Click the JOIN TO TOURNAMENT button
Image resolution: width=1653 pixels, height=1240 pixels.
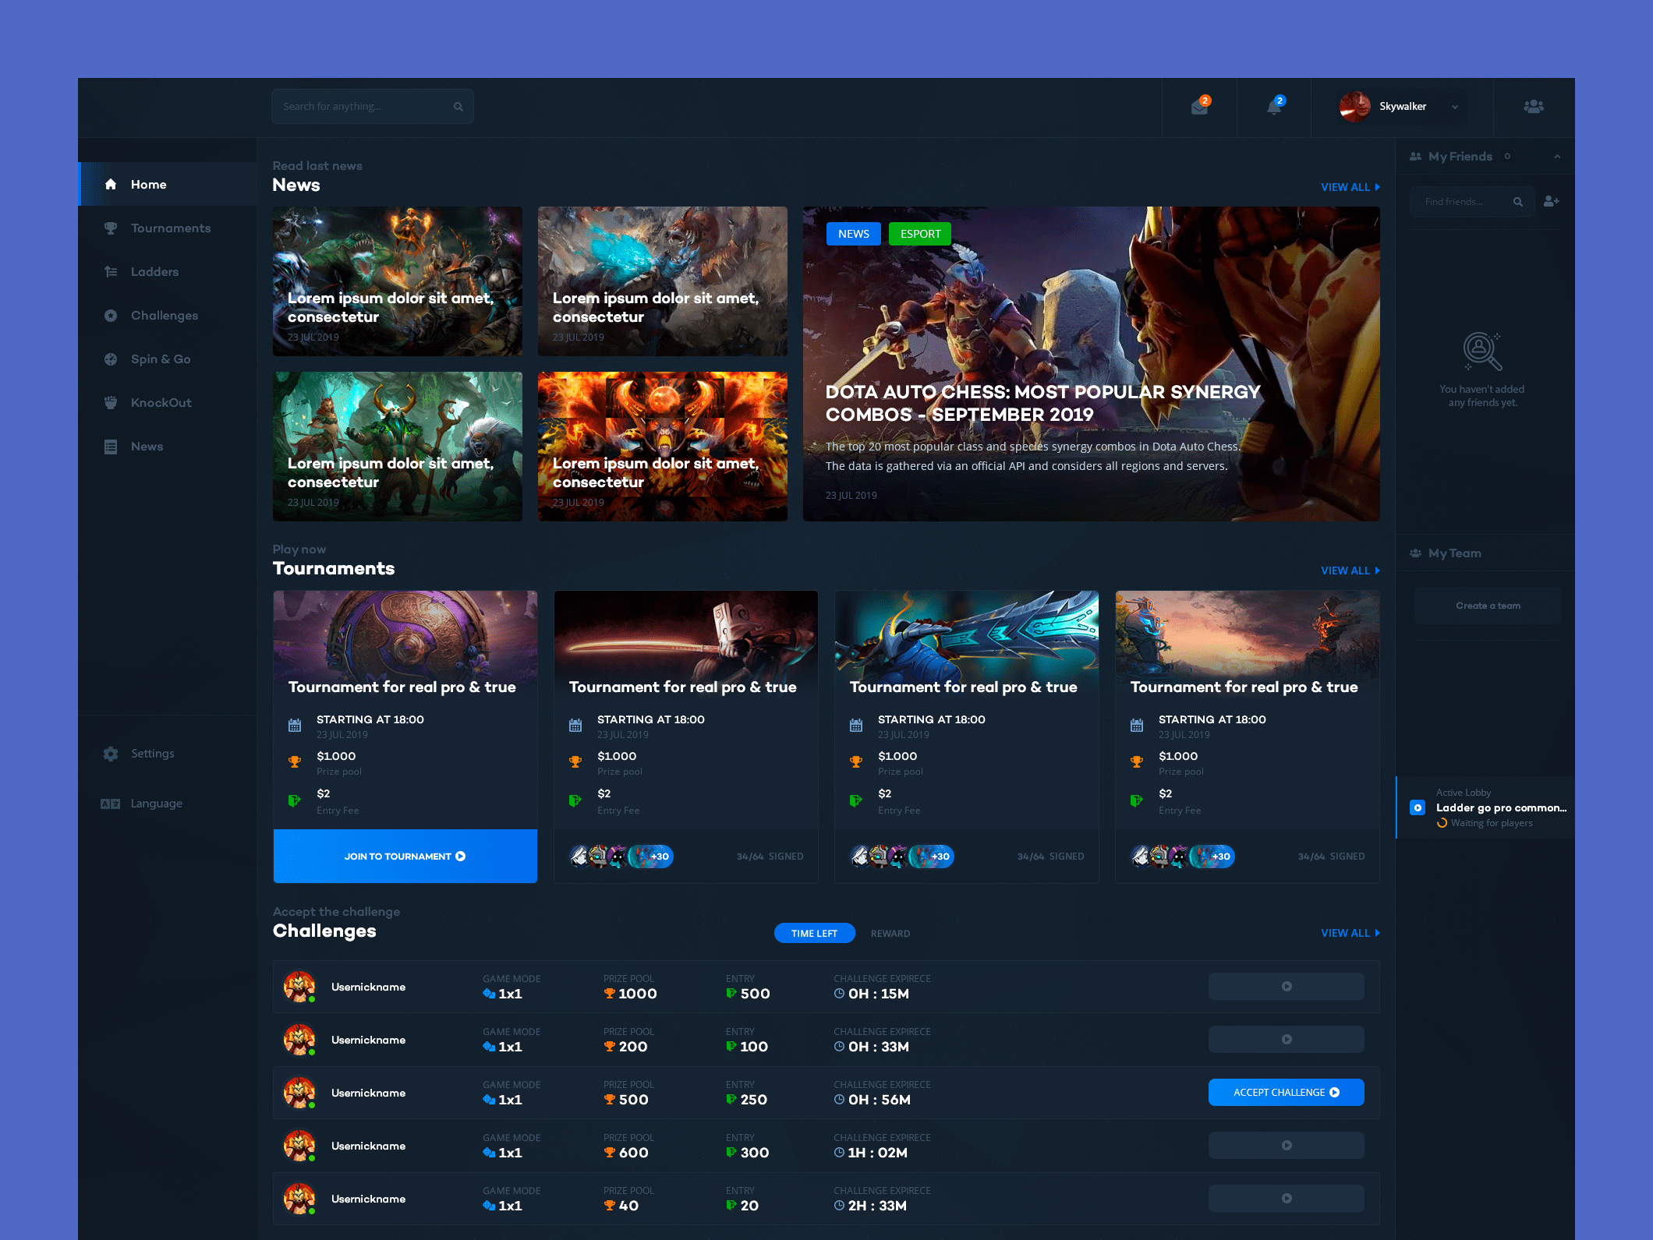[x=405, y=856]
